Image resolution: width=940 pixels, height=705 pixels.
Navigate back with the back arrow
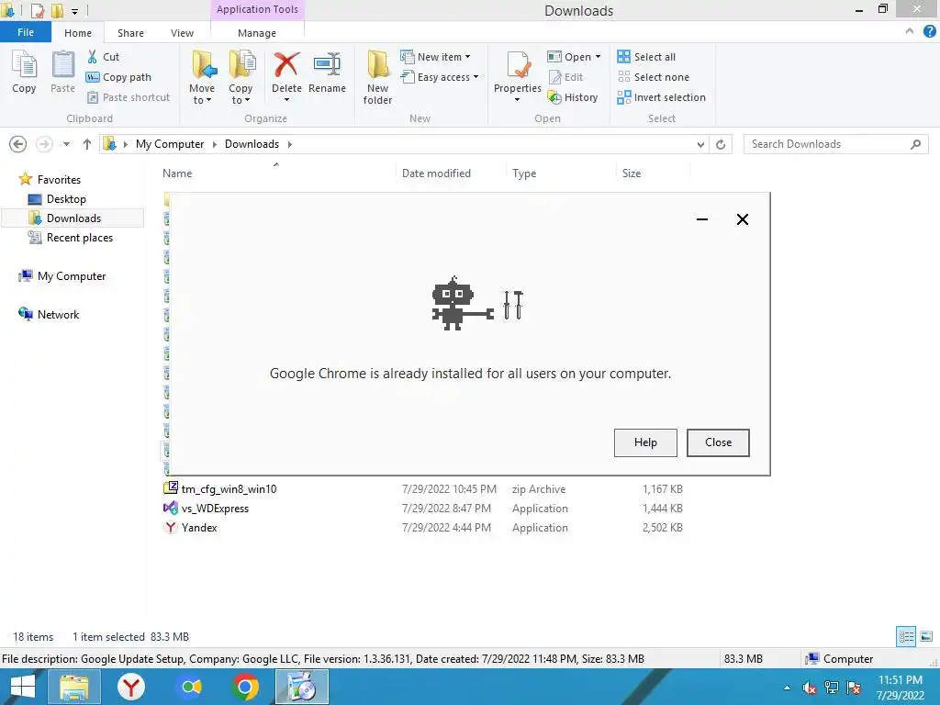tap(18, 144)
